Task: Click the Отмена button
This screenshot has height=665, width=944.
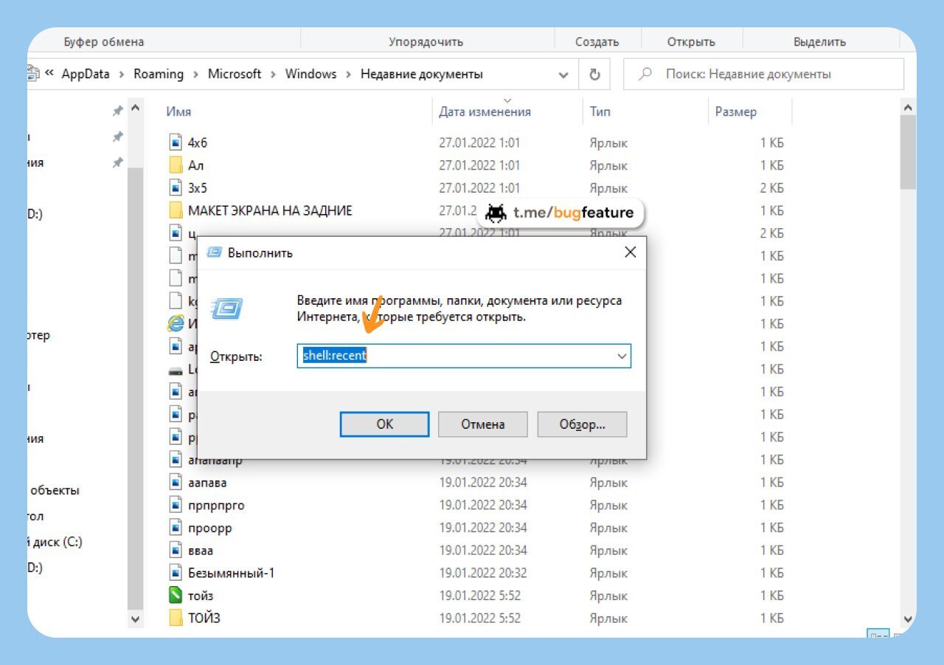Action: pyautogui.click(x=482, y=424)
